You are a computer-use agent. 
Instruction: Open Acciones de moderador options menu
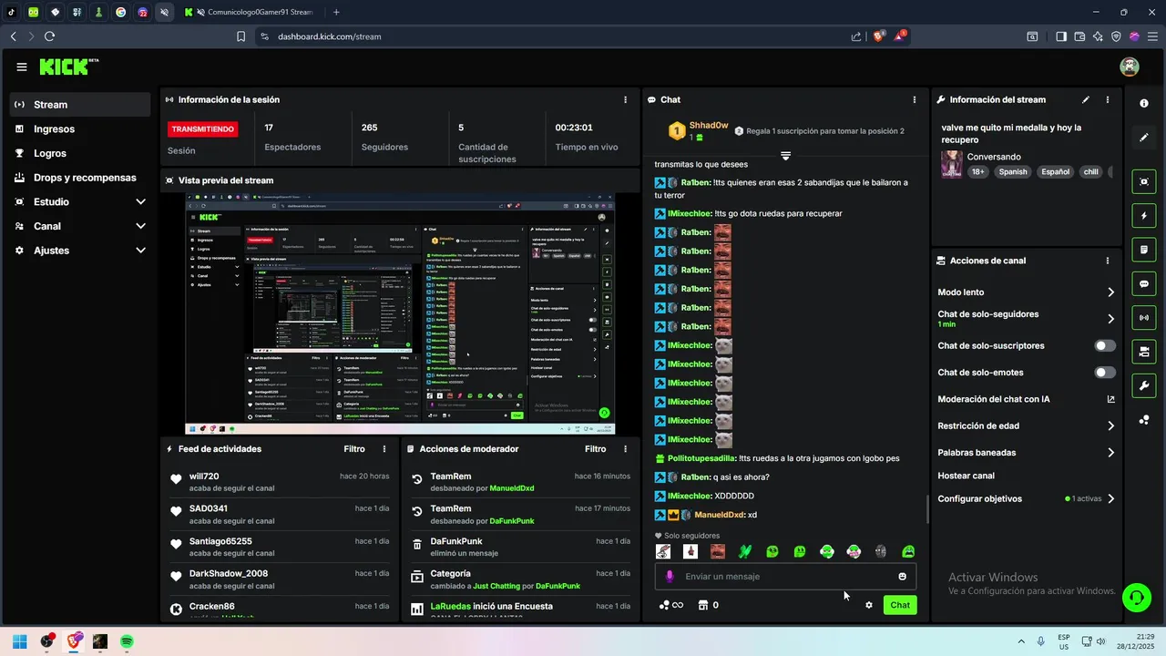[x=625, y=449]
